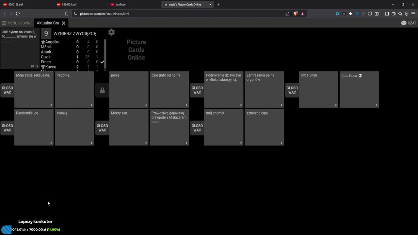Open the MENU GŁÓWNE hamburger menu
Image resolution: width=418 pixels, height=235 pixels.
click(x=17, y=23)
